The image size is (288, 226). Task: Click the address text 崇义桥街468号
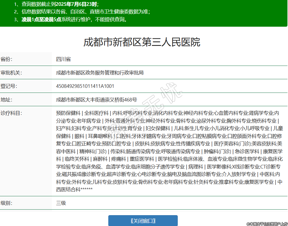(119, 100)
